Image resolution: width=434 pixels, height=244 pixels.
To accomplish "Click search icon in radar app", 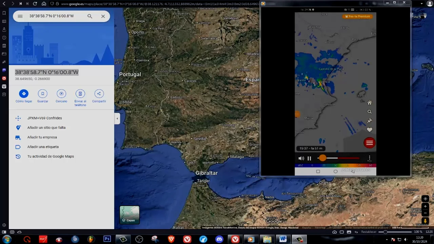I will [370, 111].
